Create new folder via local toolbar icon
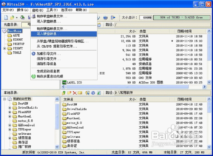213x156 pixels. coord(69,93)
